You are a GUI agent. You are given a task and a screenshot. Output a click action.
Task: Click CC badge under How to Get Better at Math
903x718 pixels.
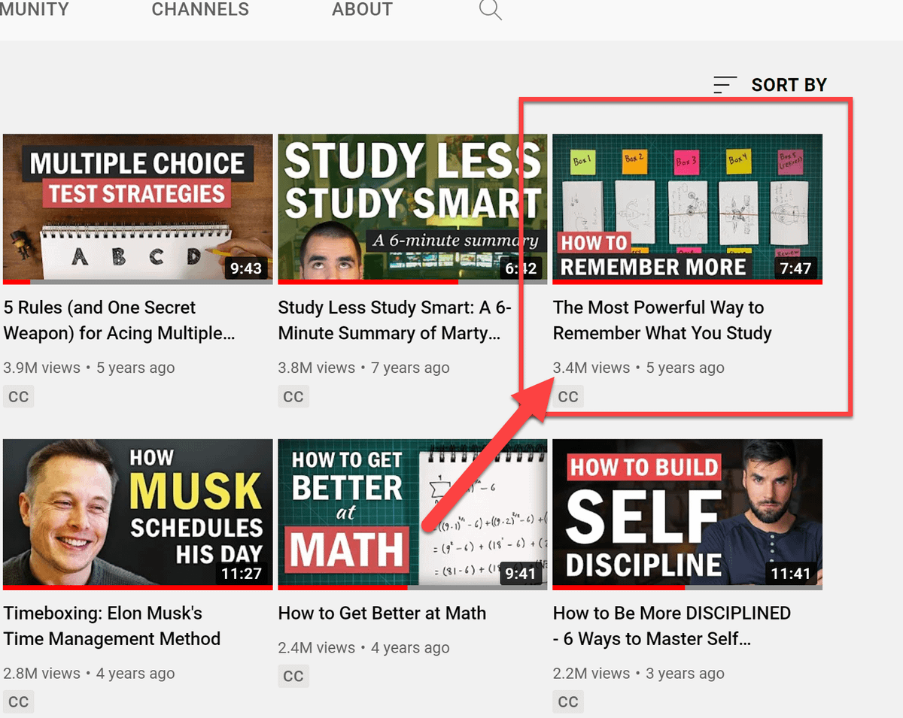[293, 677]
